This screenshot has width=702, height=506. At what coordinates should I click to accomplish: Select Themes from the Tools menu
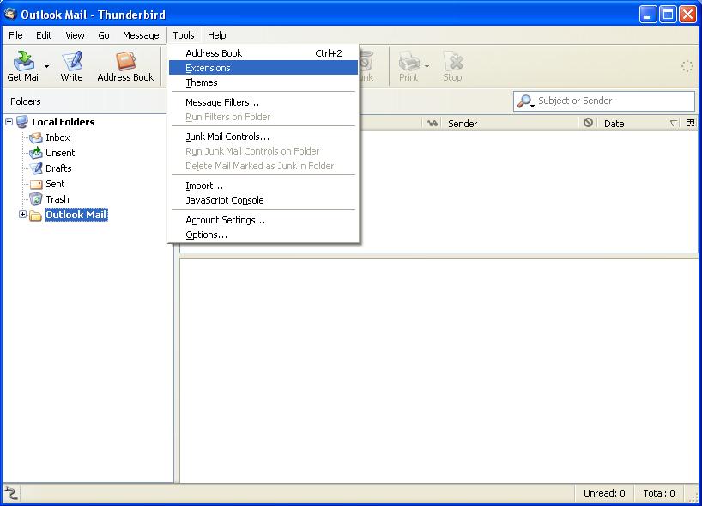263,82
